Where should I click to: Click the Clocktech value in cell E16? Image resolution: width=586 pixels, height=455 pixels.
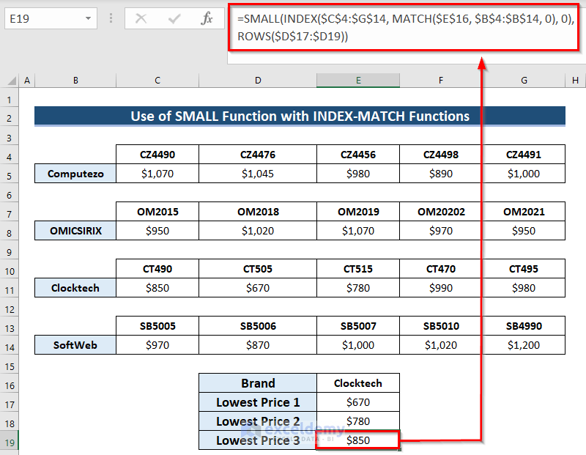click(358, 383)
